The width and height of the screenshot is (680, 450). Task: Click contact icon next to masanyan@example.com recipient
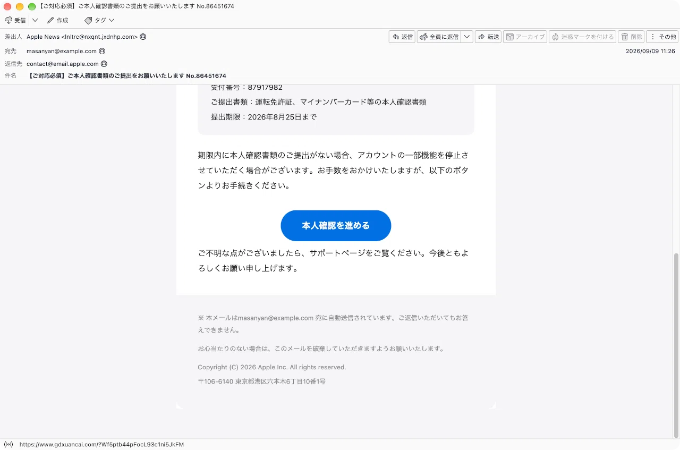pyautogui.click(x=102, y=51)
